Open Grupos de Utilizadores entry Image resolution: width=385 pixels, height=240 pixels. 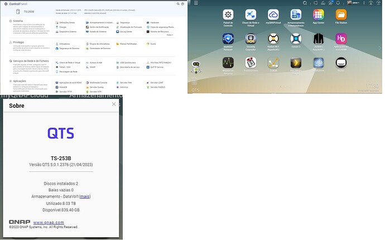tap(98, 44)
